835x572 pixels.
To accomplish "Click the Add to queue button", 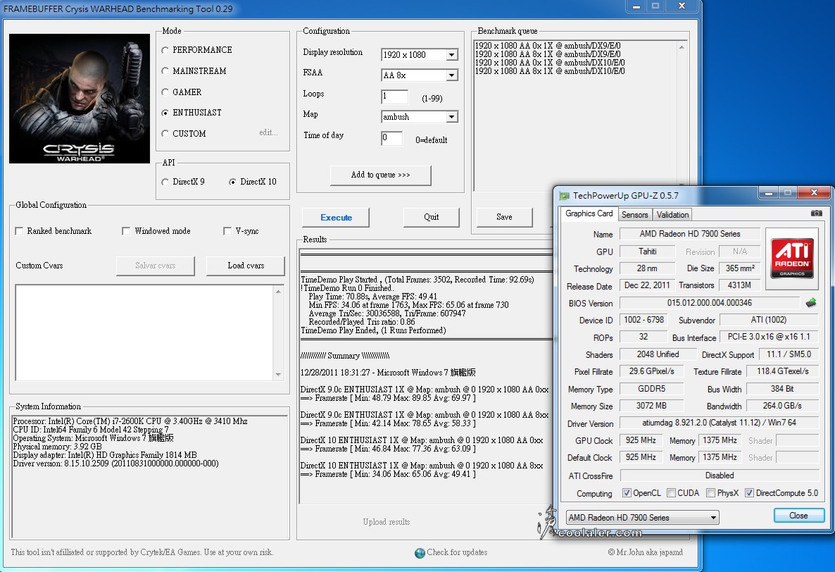I will coord(380,175).
